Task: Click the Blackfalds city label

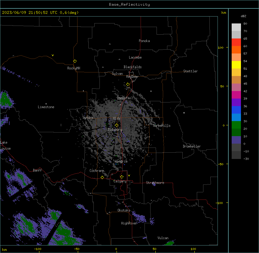Action: 133,67
